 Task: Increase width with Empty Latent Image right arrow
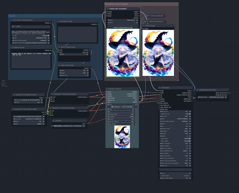88,71
